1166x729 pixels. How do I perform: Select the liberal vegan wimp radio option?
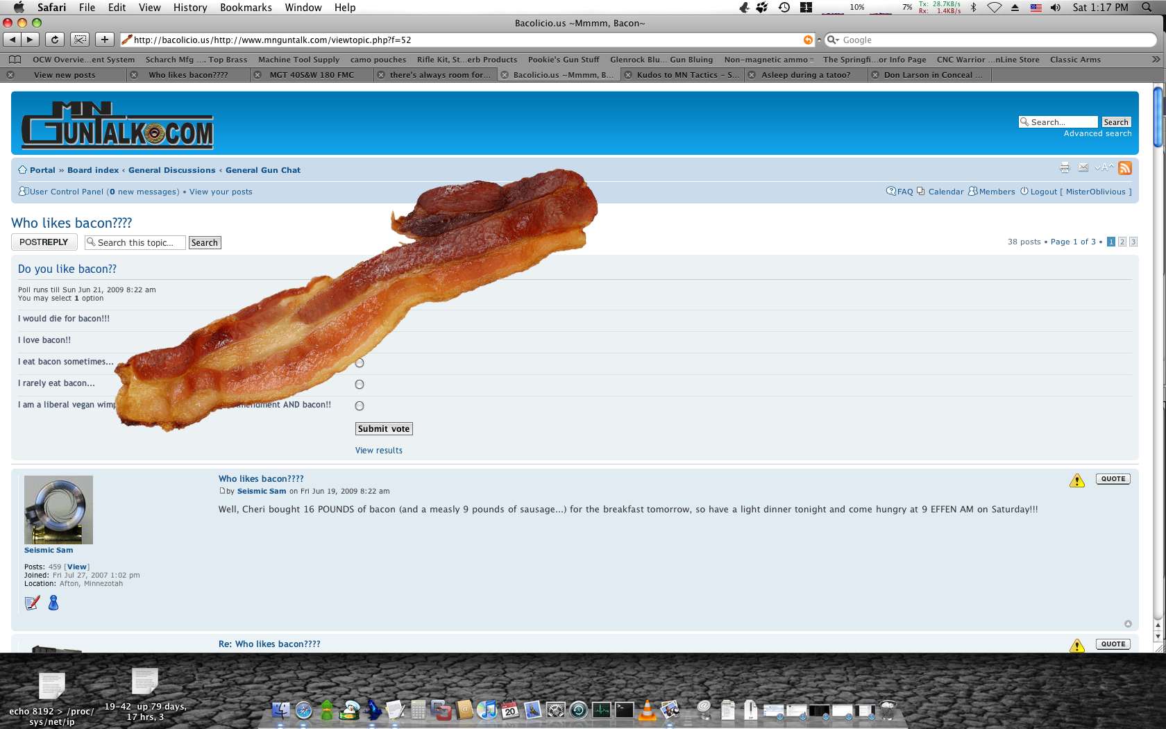(x=360, y=405)
